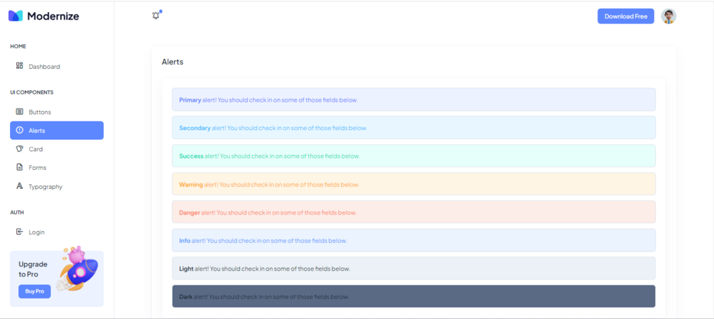Open the Dashboard menu item
This screenshot has height=319, width=714.
(x=57, y=67)
